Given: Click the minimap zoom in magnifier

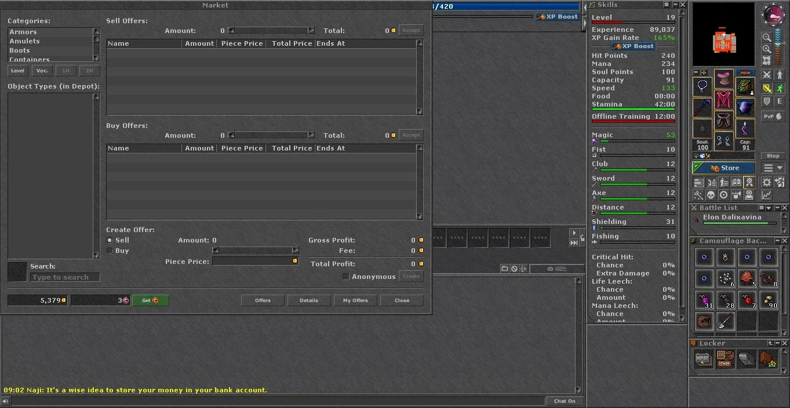Looking at the screenshot, I should (767, 49).
